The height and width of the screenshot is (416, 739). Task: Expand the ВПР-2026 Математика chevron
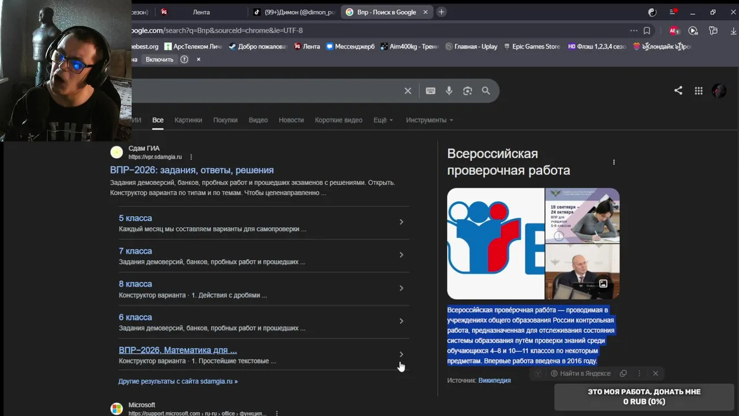(401, 354)
